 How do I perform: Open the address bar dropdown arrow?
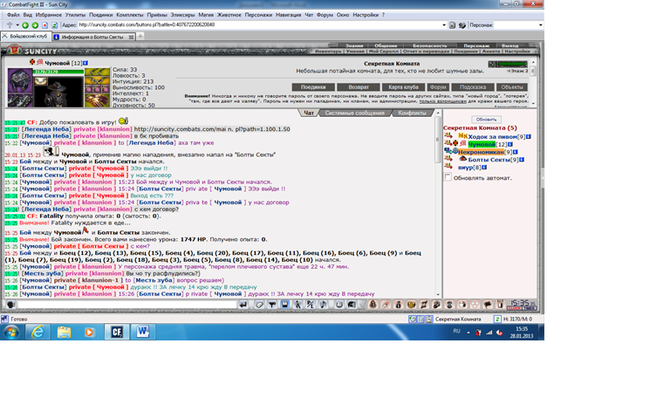point(443,25)
